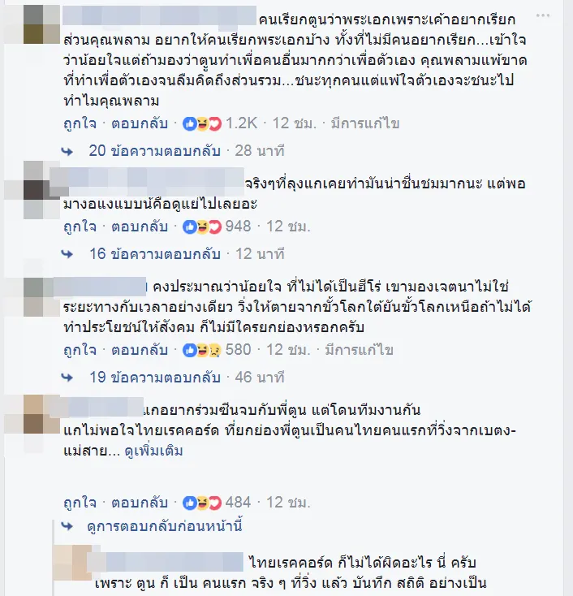573x596 pixels.
Task: Click reaction emojis beside 1.2K count
Action: tap(202, 123)
